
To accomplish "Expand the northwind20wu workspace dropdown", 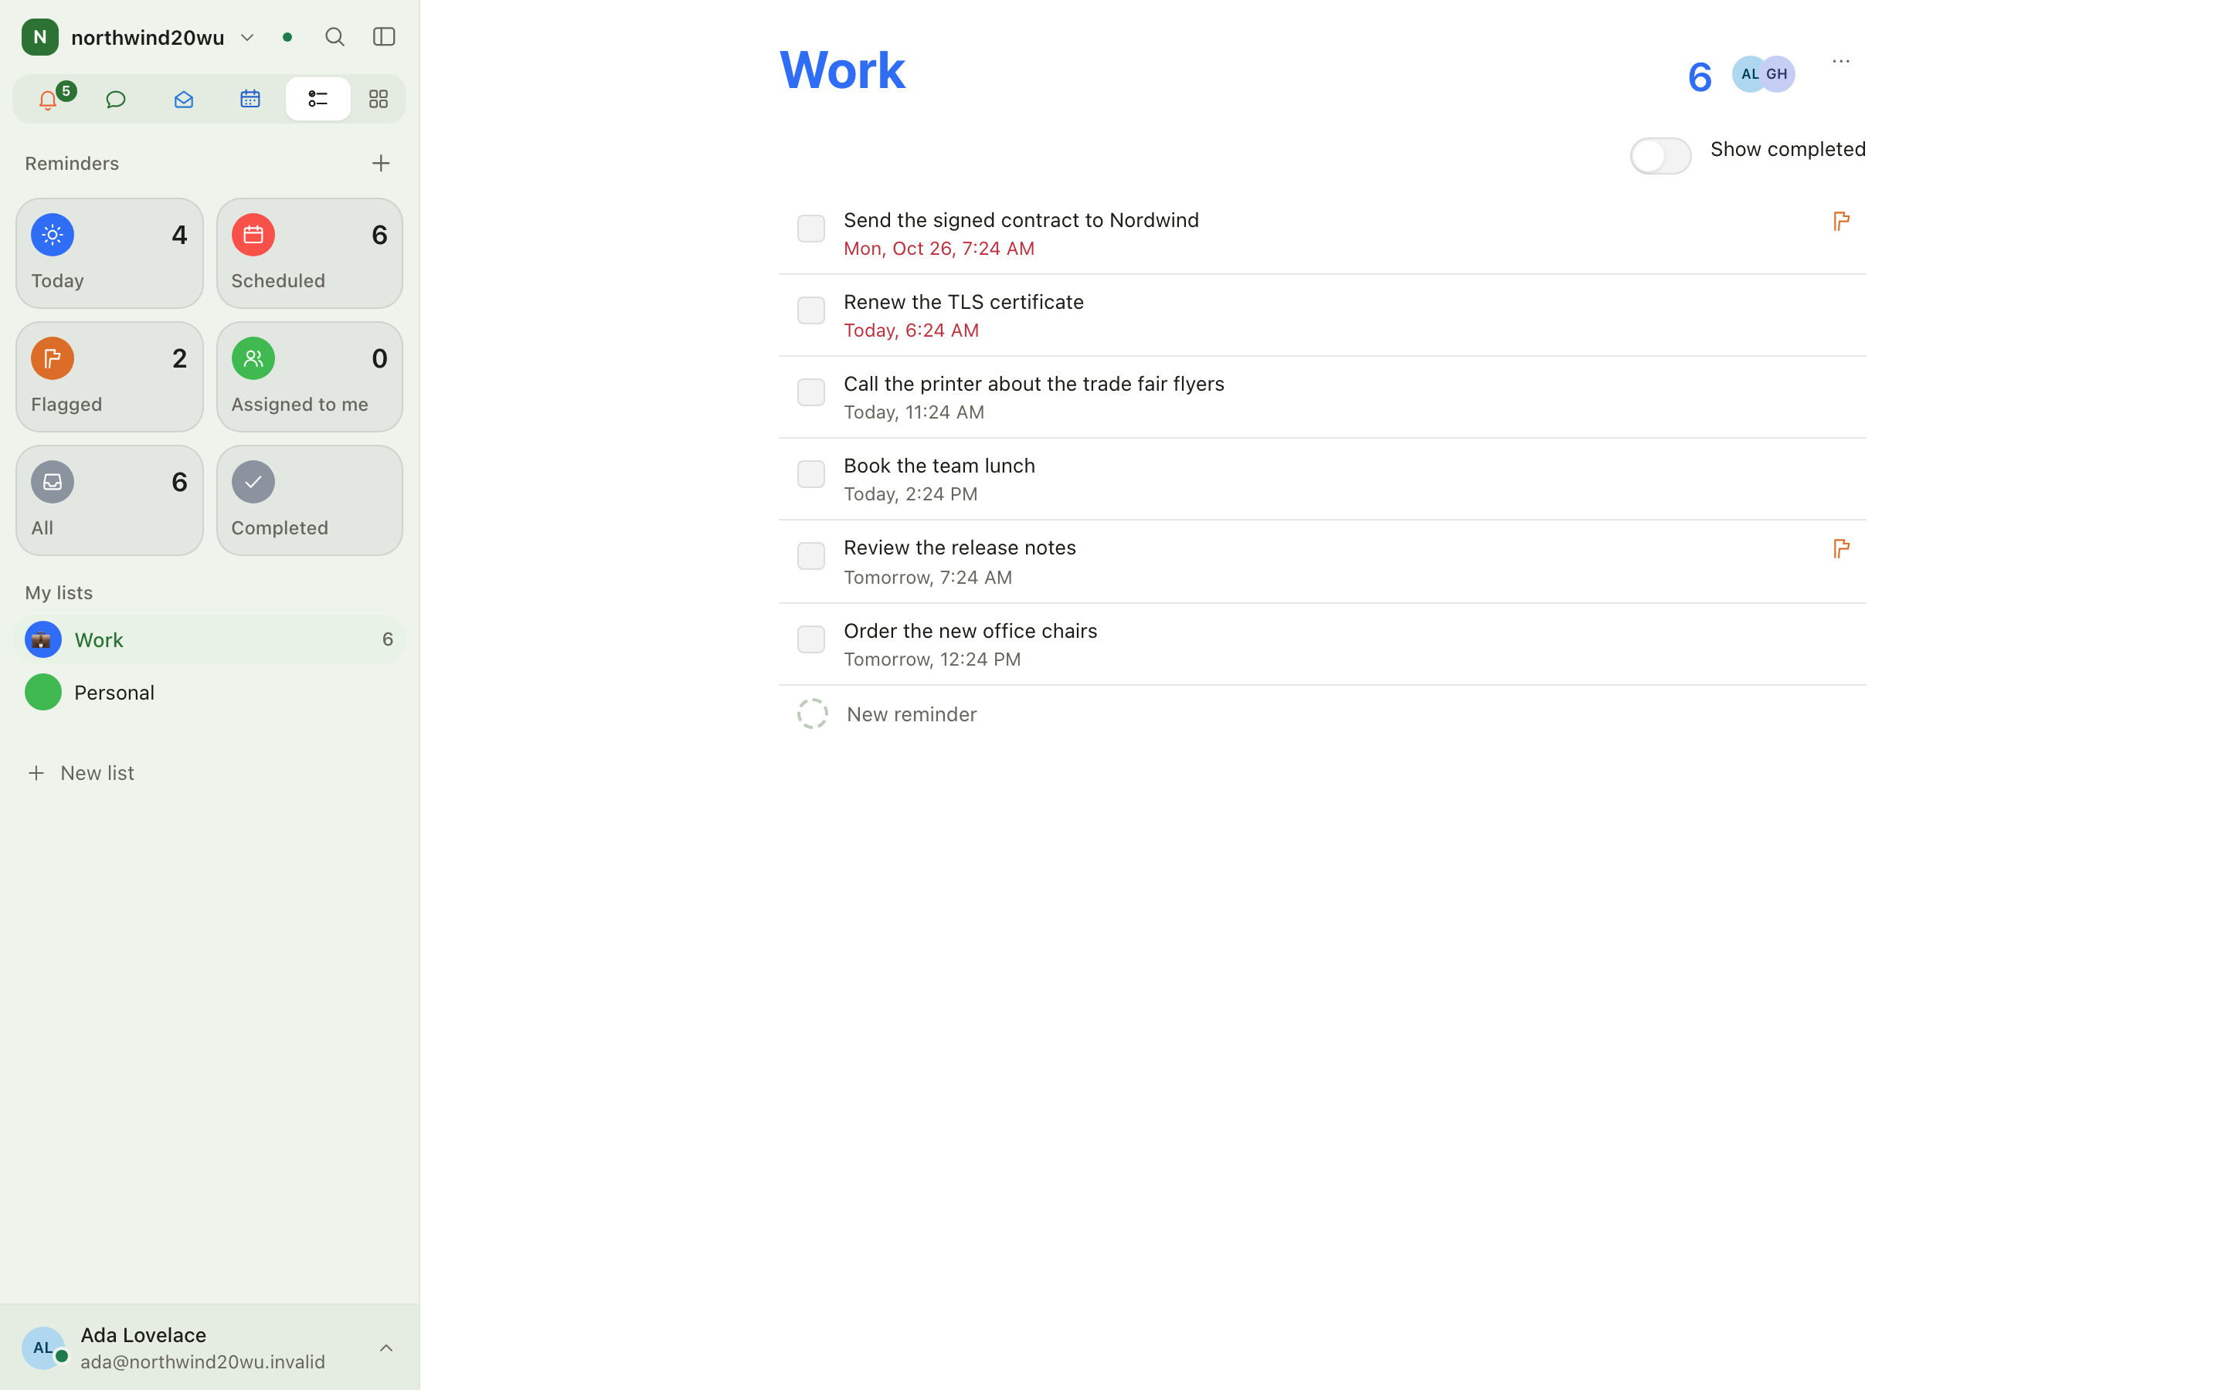I will (247, 38).
